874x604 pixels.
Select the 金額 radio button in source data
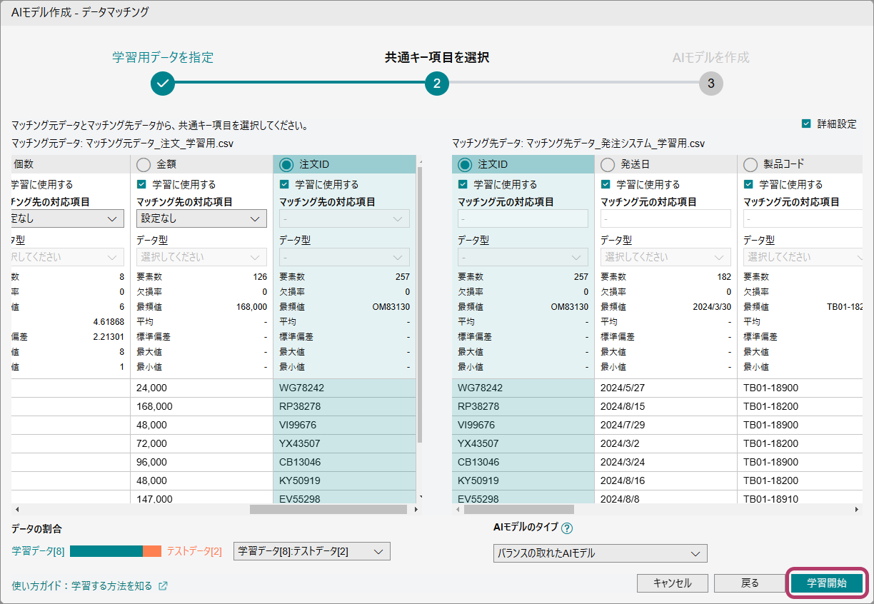tap(144, 165)
